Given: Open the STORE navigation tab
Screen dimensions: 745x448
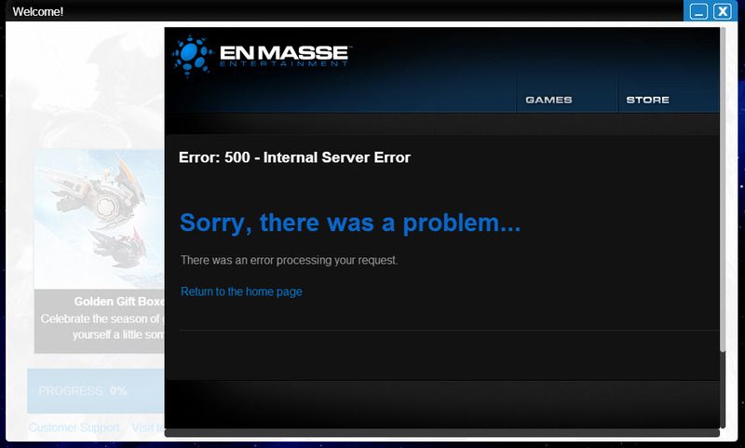Looking at the screenshot, I should click(x=647, y=100).
